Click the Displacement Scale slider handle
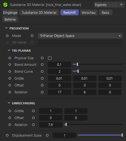The image size is (126, 141). tap(122, 135)
